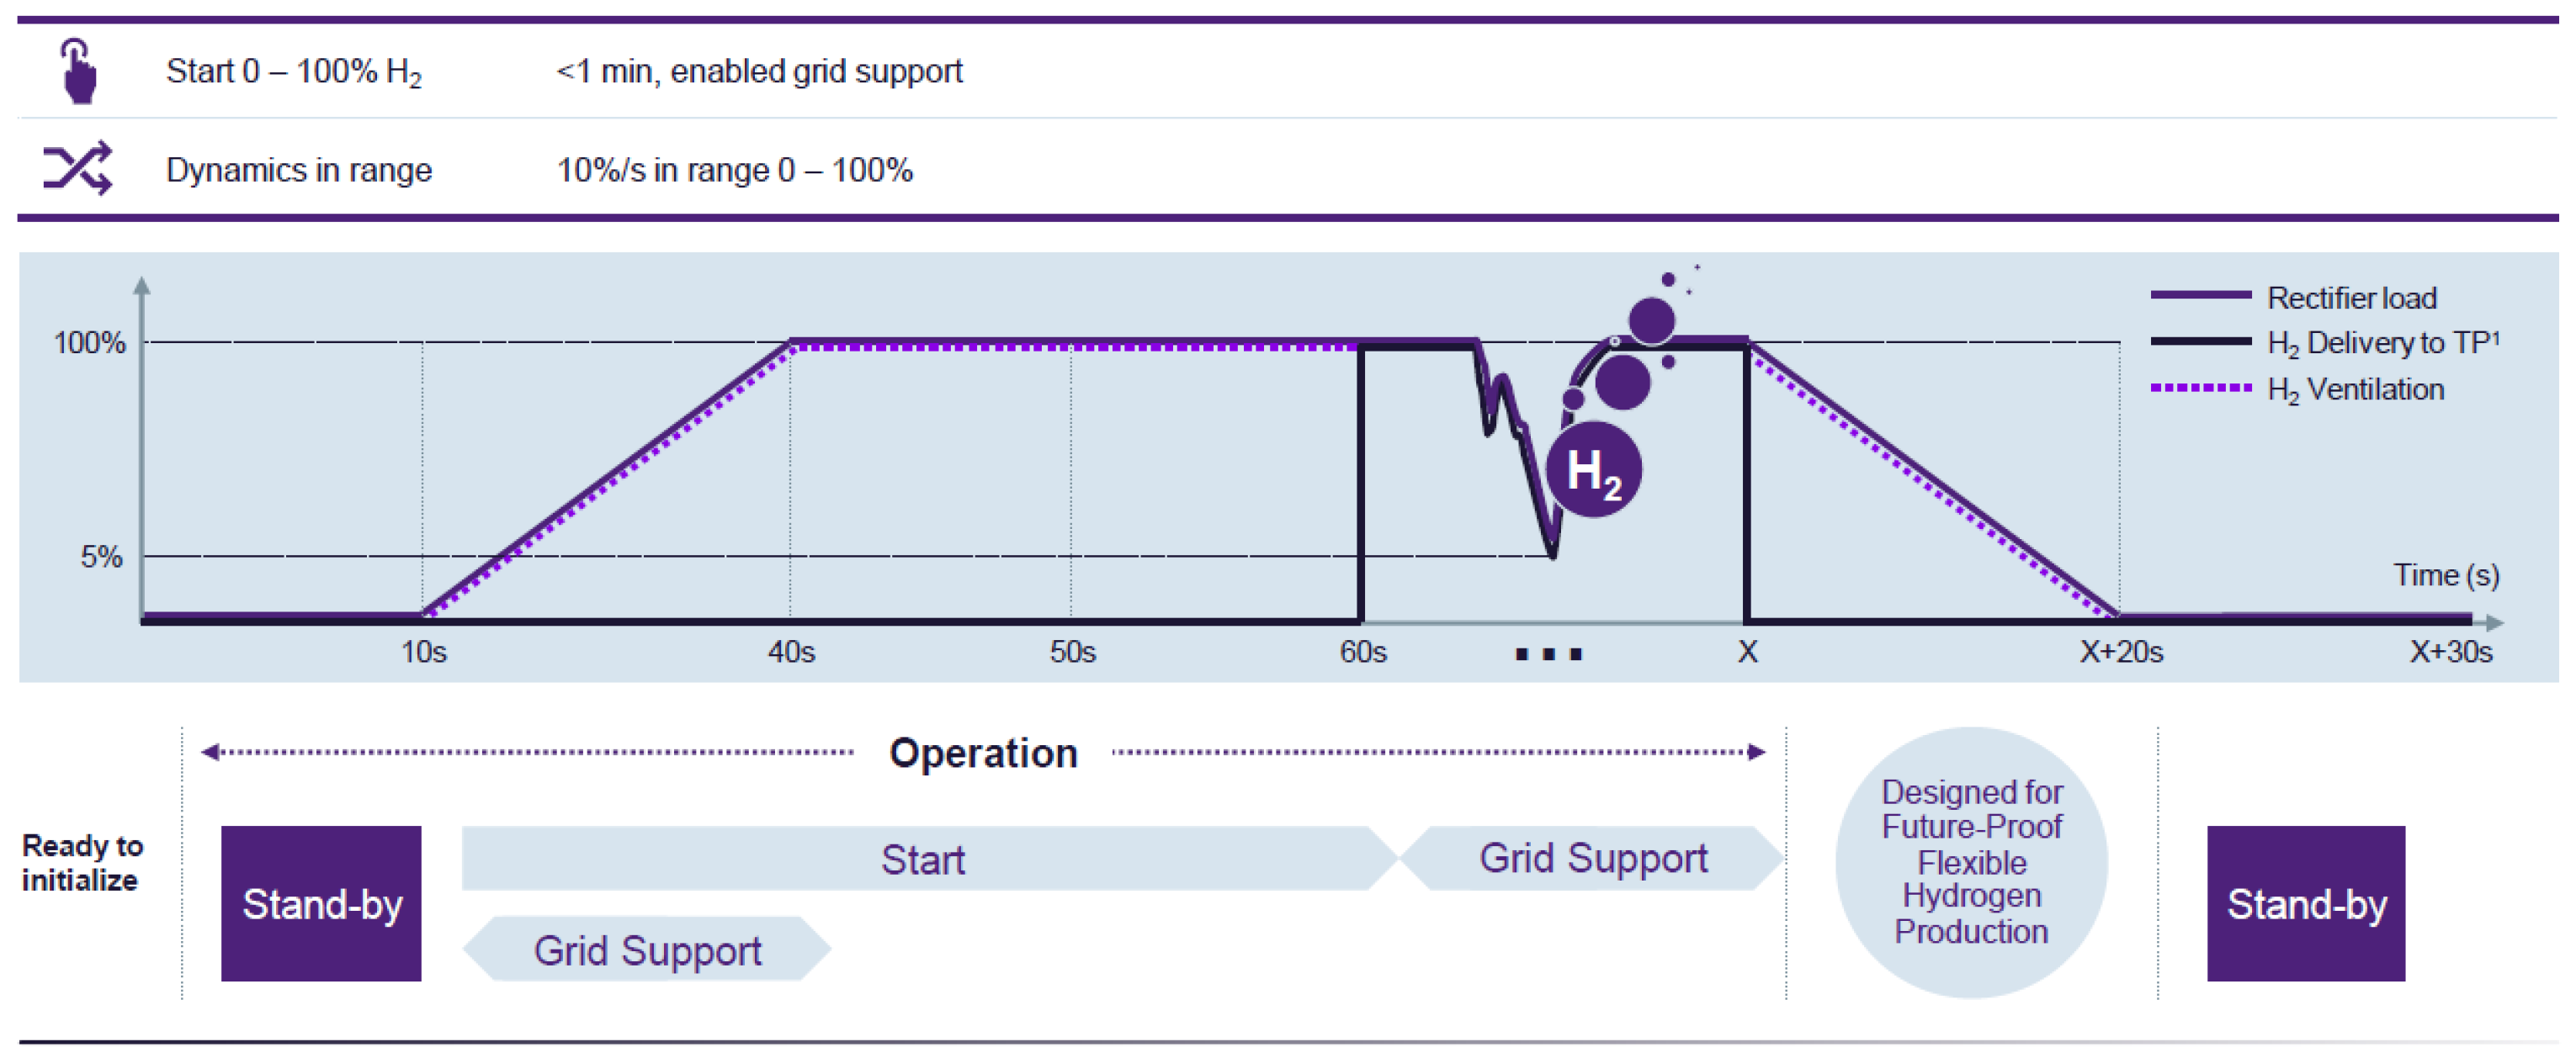Click the three-dot ellipsis on time axis
Viewport: 2576px width, 1058px height.
[1548, 654]
